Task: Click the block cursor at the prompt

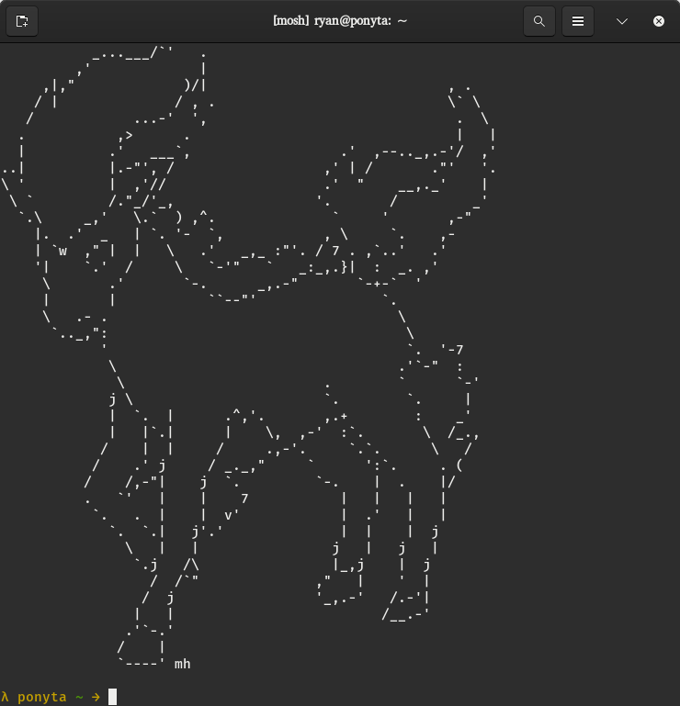Action: click(113, 696)
